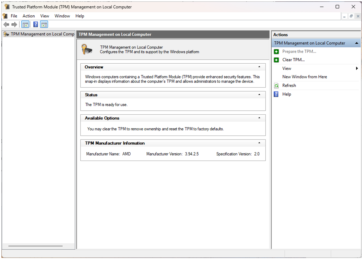This screenshot has width=362, height=259.
Task: Collapse the TPM Manufacturer Information section
Action: [x=259, y=143]
